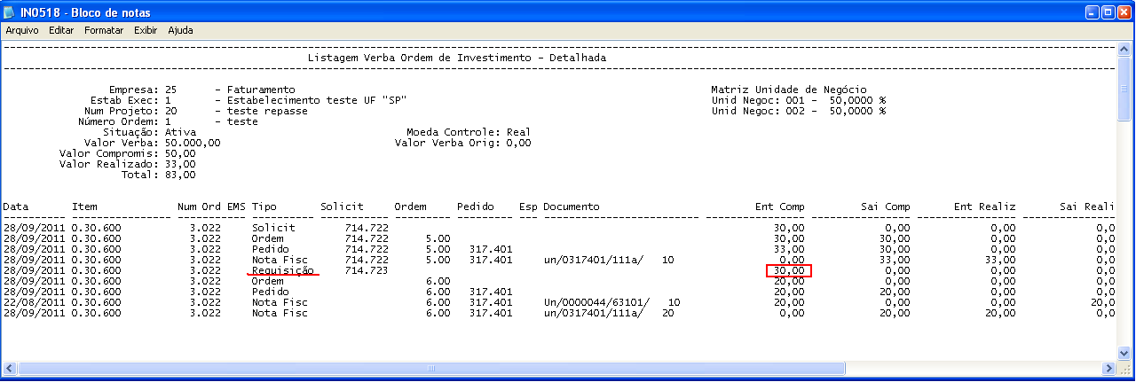Click the 'Sai Comp' column header
The height and width of the screenshot is (382, 1136).
[x=886, y=207]
